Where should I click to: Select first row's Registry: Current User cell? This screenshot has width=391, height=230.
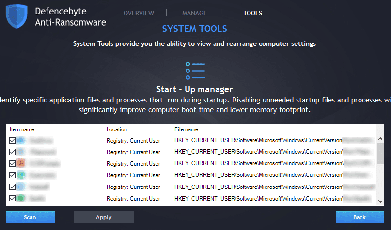(133, 141)
